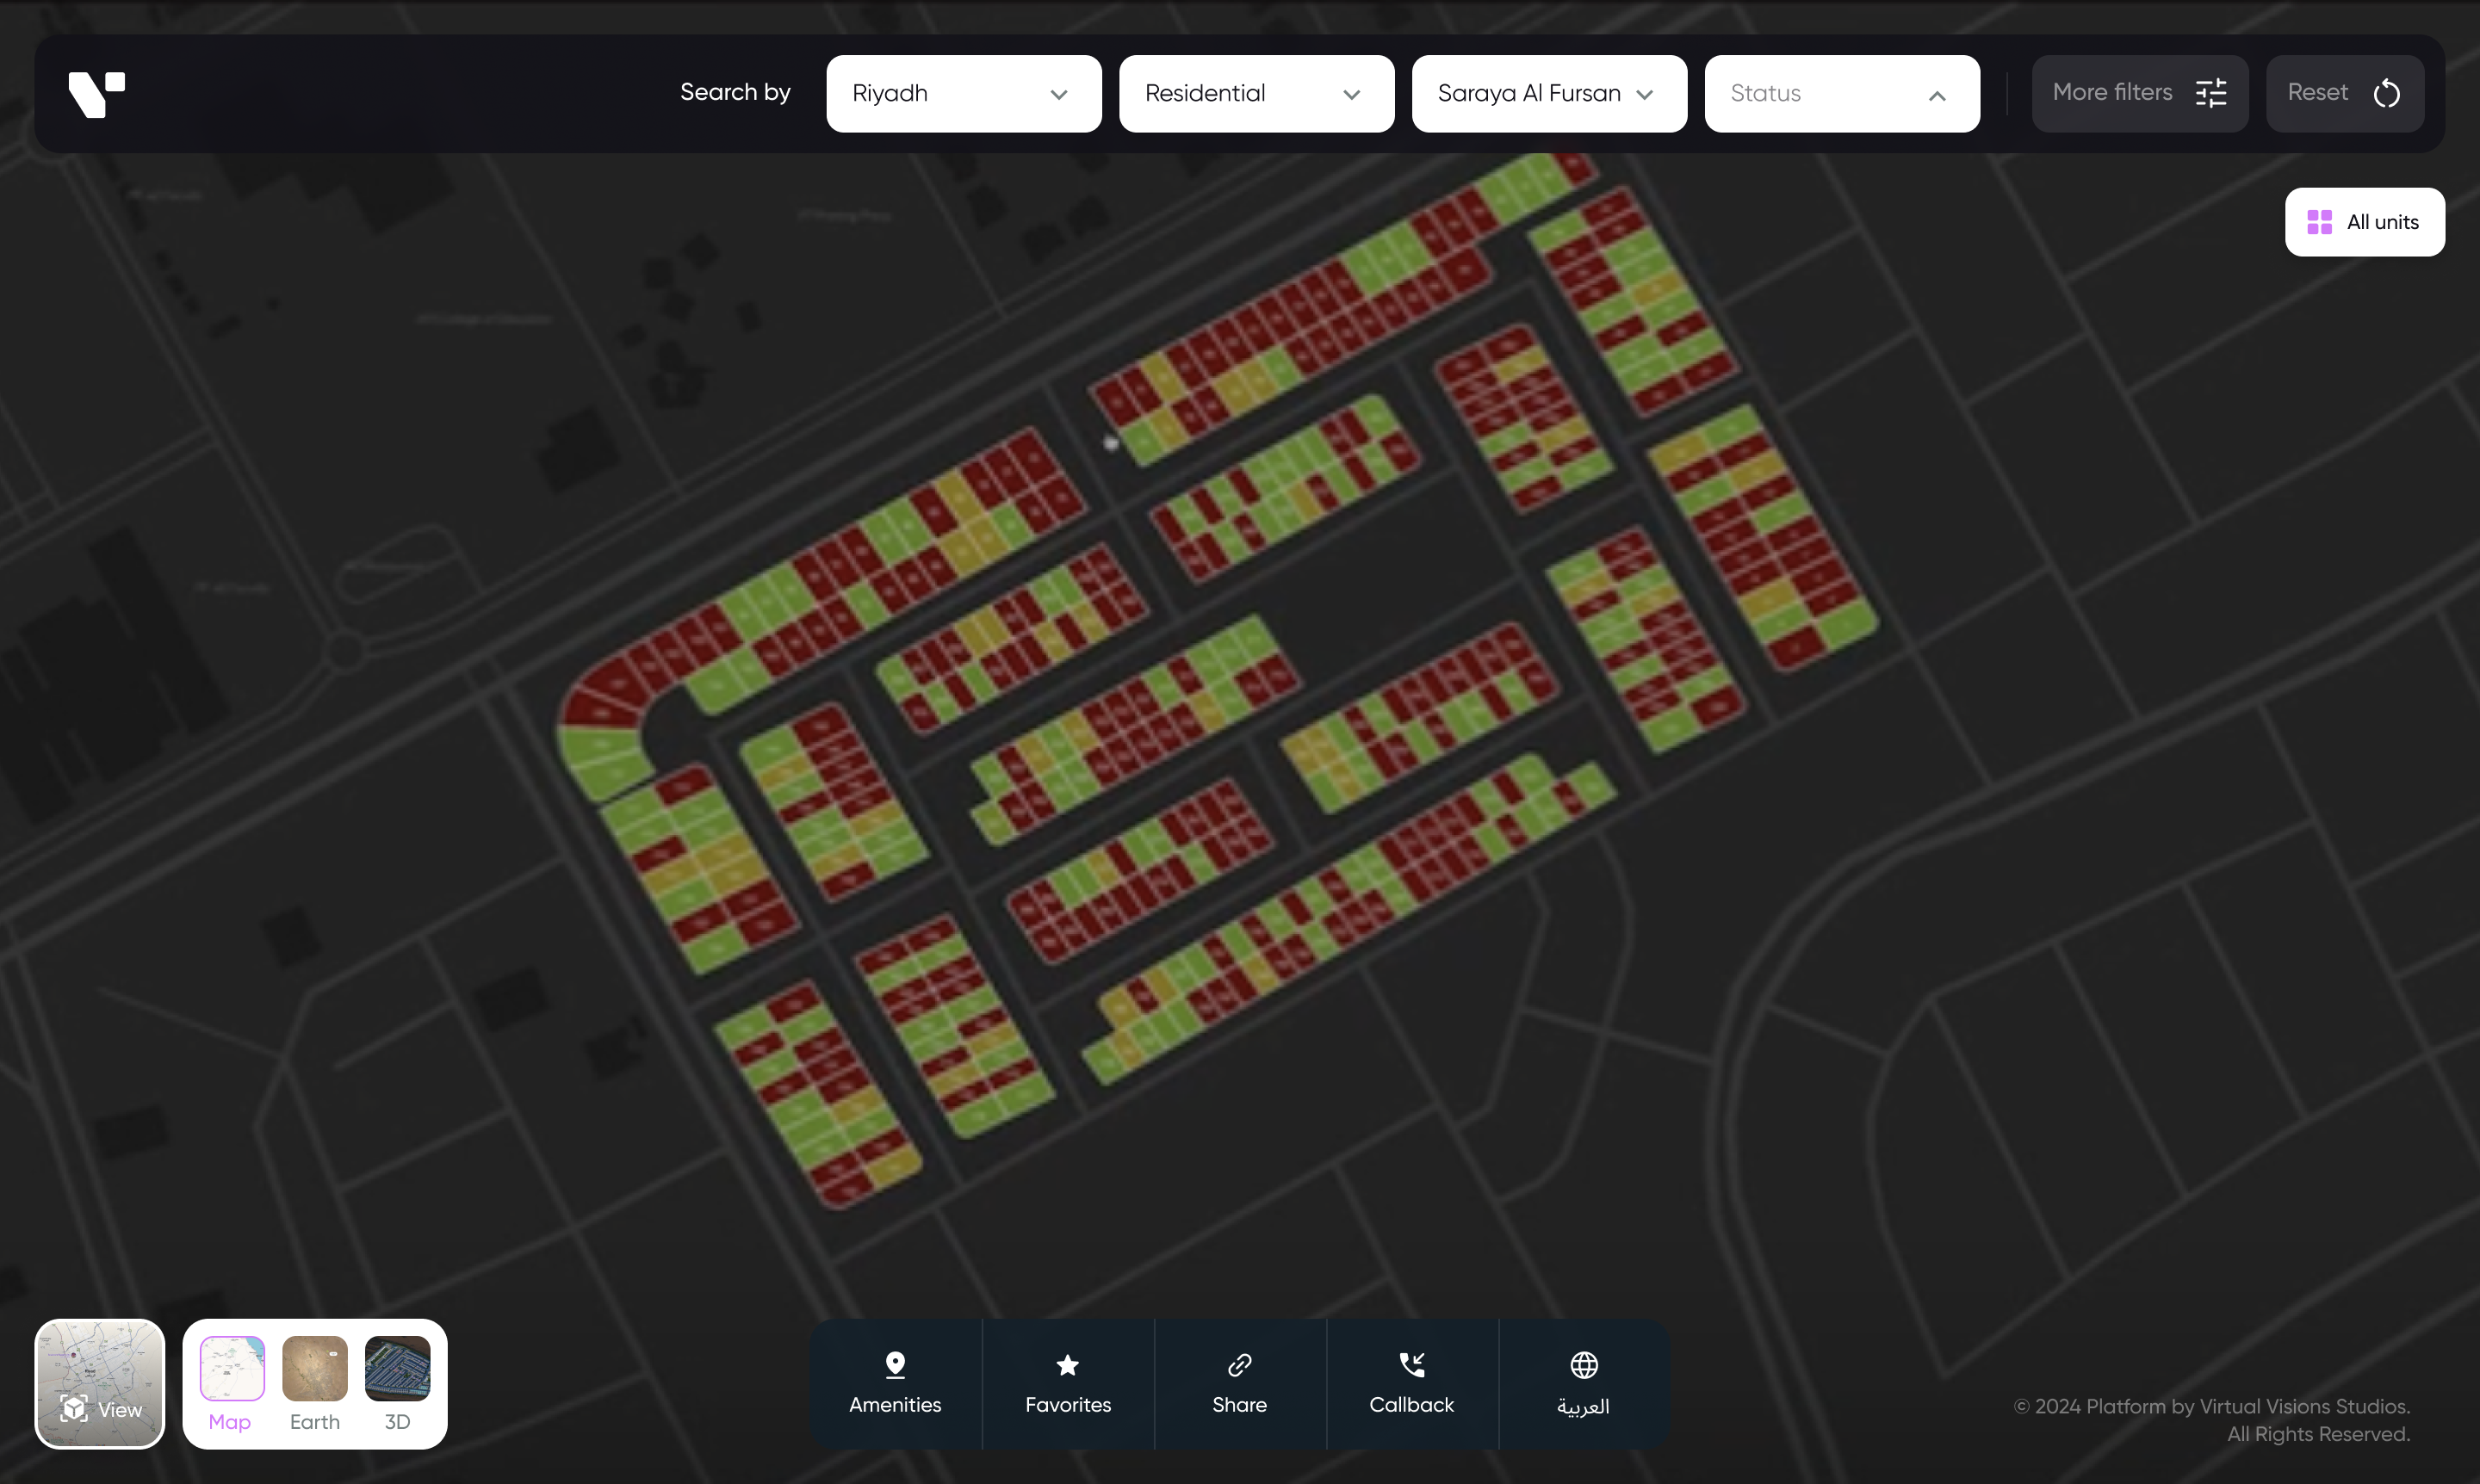
Task: Open Favorites with the star icon
Action: click(x=1068, y=1364)
